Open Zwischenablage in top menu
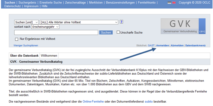 (75, 3)
